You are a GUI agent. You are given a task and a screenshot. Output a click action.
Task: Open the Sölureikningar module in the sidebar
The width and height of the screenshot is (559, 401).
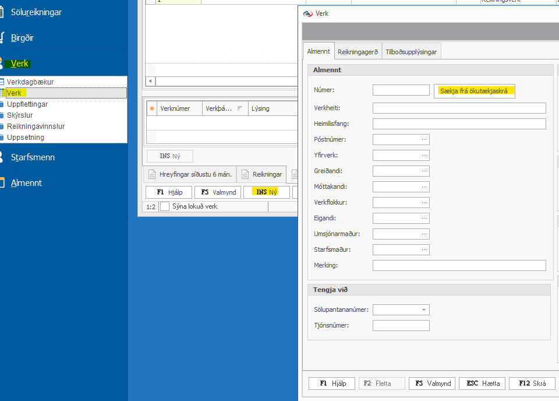36,12
